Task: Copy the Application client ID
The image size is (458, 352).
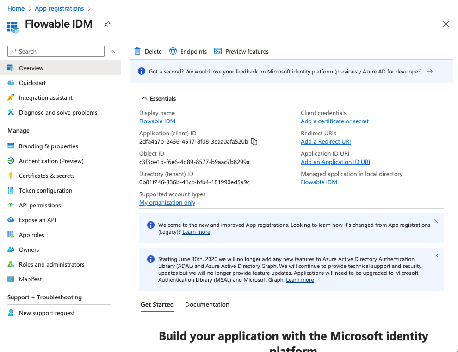Action: [254, 141]
